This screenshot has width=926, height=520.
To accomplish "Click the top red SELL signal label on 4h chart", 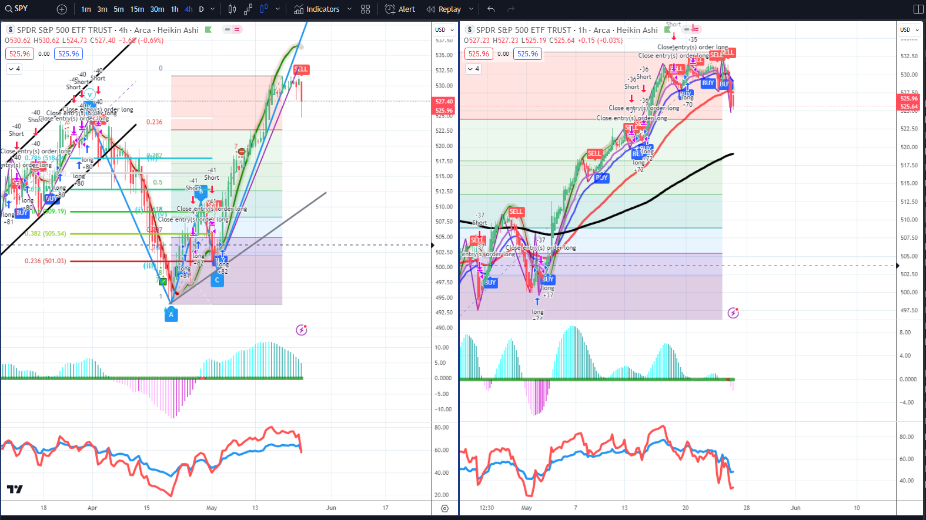I will 301,69.
